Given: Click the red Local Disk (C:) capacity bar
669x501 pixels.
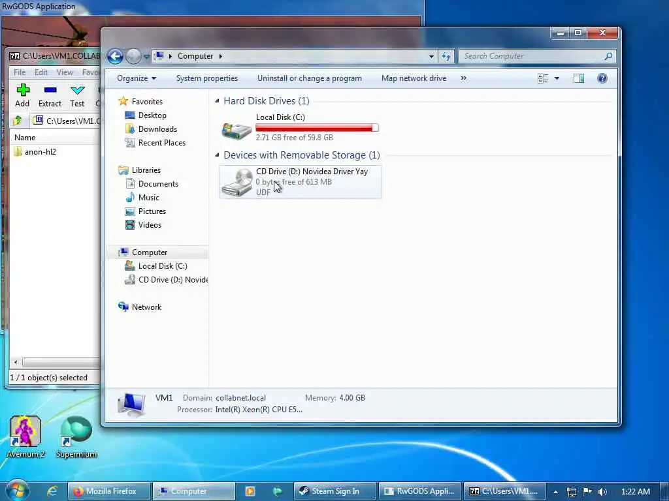Looking at the screenshot, I should pyautogui.click(x=317, y=127).
